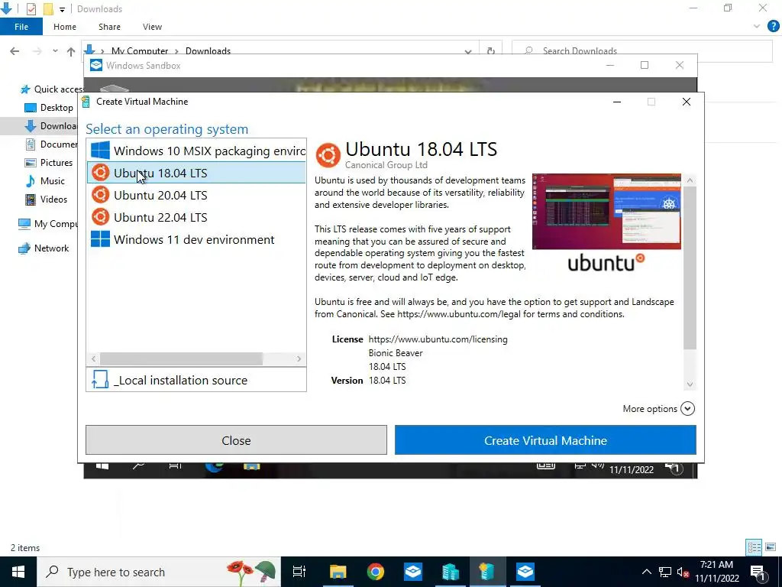Select Windows 10 MSIX packaging environment entry
The image size is (782, 587).
click(196, 151)
